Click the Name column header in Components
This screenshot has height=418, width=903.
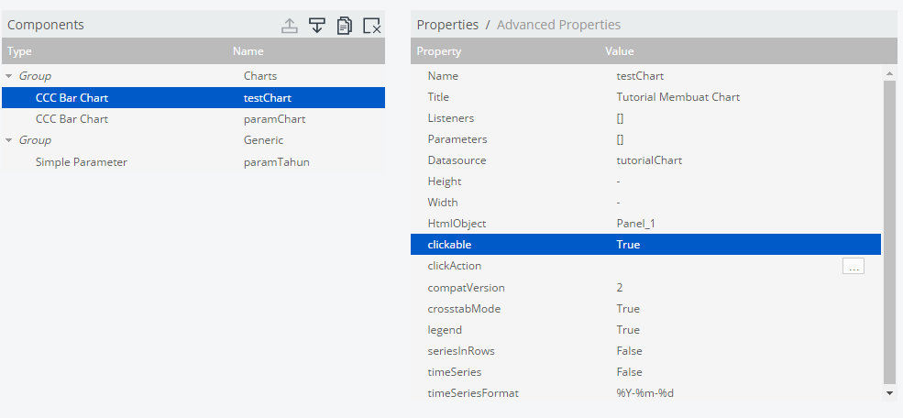click(x=248, y=51)
